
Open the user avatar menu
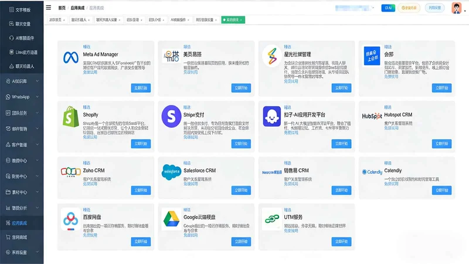pyautogui.click(x=457, y=8)
